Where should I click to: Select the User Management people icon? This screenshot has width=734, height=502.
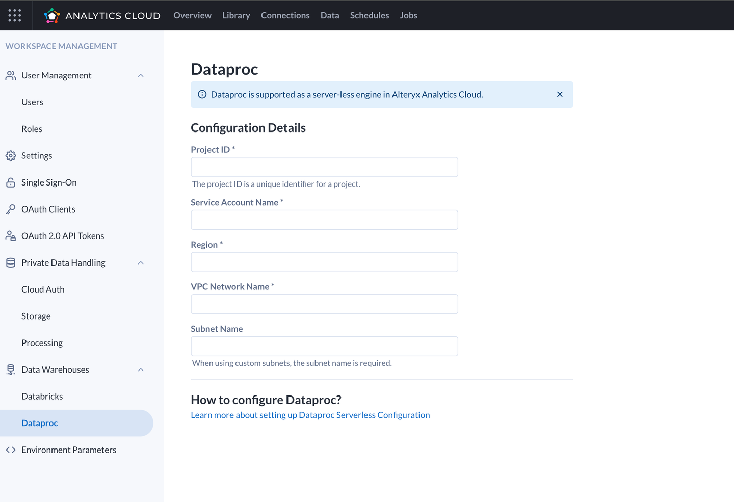[10, 75]
